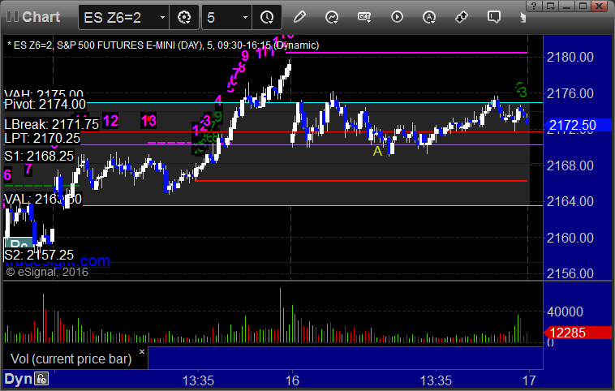Toggle the Dyn lock icon
Viewport: 615px width, 391px height.
coord(41,379)
